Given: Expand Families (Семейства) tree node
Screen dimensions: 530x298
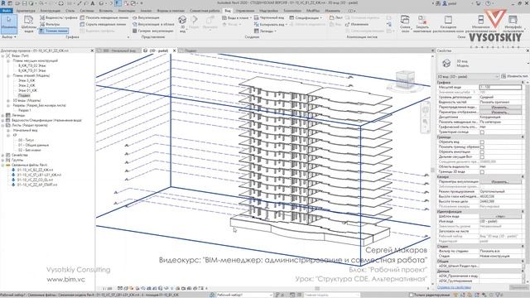Looking at the screenshot, I should [3, 155].
